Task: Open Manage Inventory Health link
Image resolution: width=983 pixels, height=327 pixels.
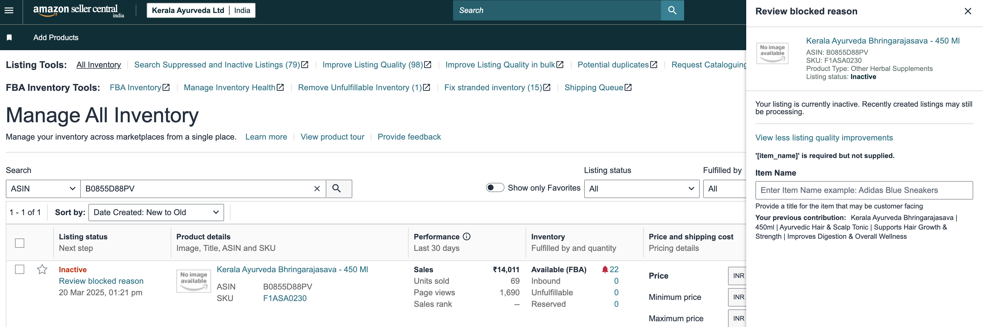Action: coord(234,88)
